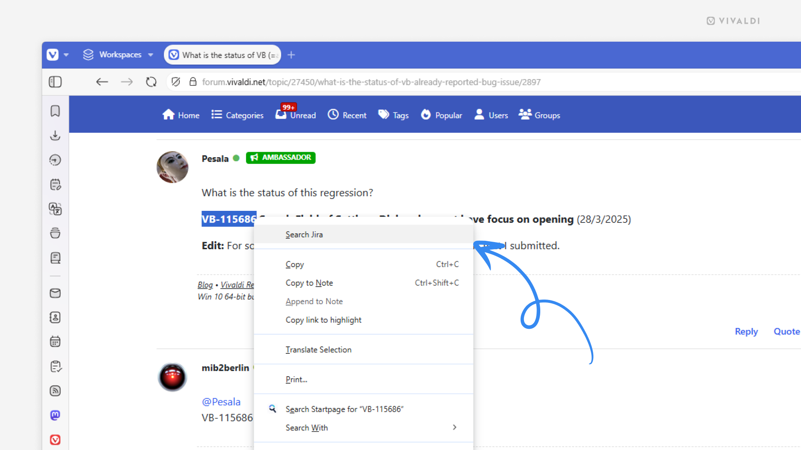Viewport: 801px width, 450px height.
Task: Open forum Users list
Action: tap(491, 115)
